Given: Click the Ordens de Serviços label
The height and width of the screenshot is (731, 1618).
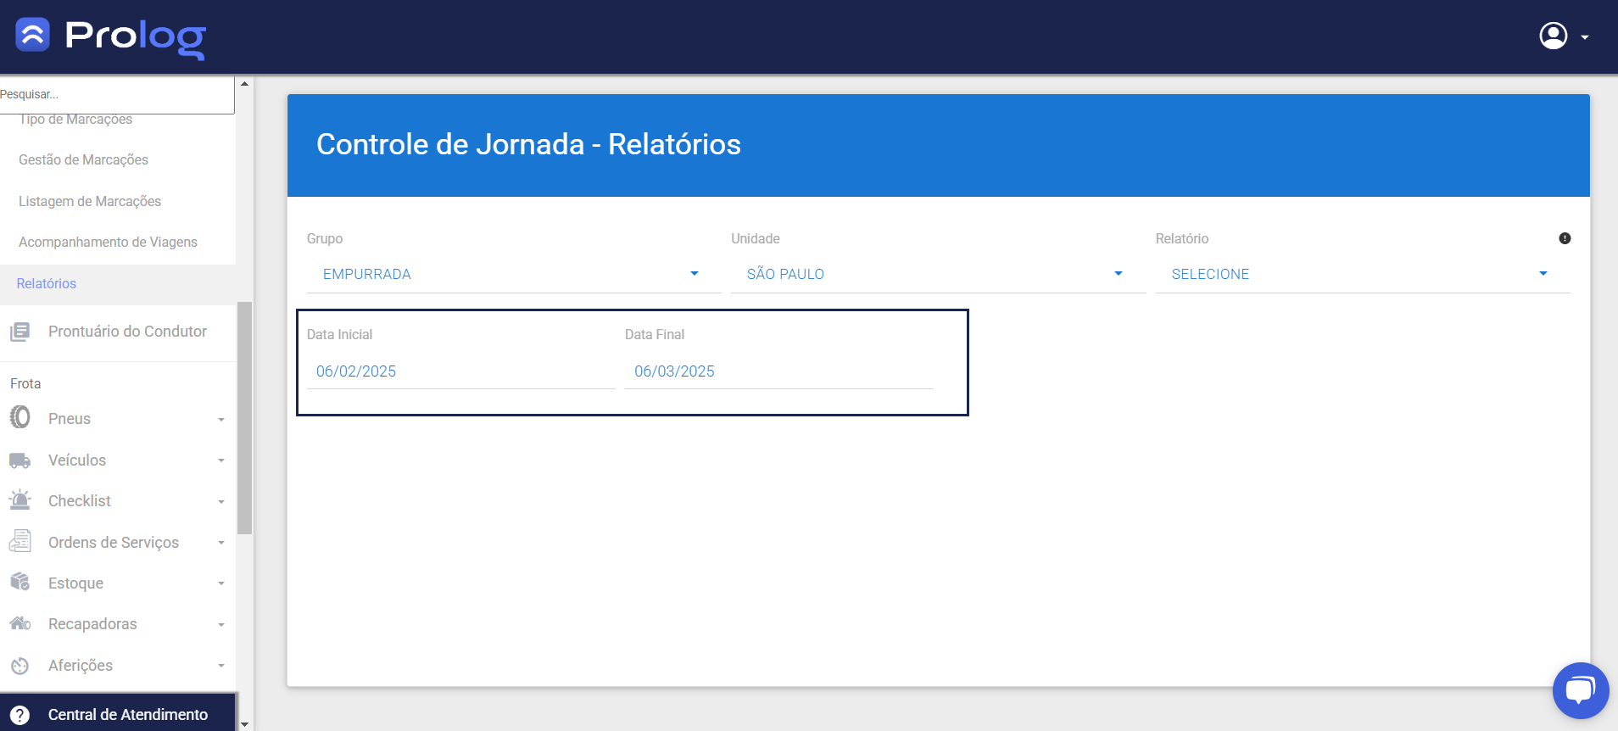Looking at the screenshot, I should coord(114,543).
